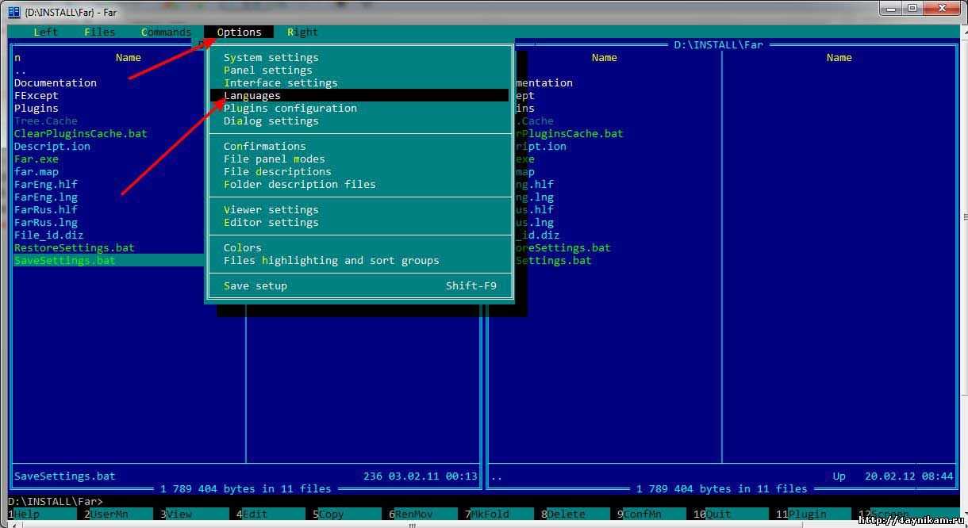Image resolution: width=968 pixels, height=528 pixels.
Task: Open the Left panel menu
Action: [x=46, y=33]
